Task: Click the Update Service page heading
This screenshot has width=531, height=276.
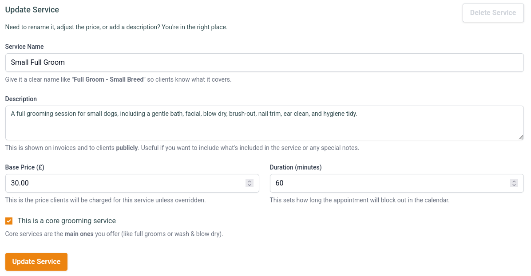Action: (32, 10)
